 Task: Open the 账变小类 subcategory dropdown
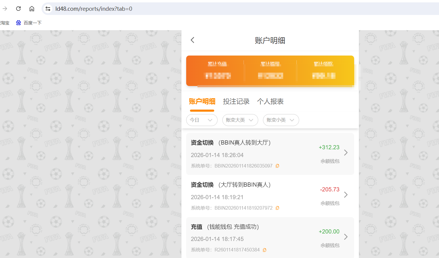tap(281, 120)
